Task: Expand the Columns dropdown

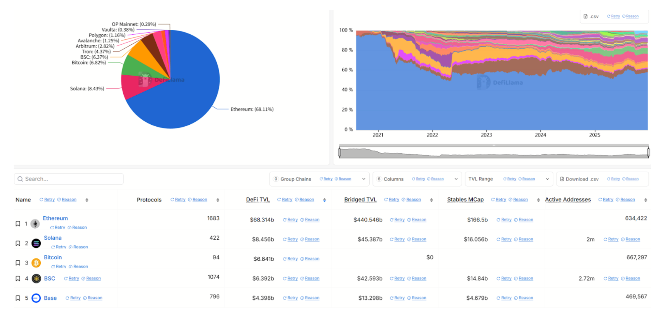Action: point(456,179)
